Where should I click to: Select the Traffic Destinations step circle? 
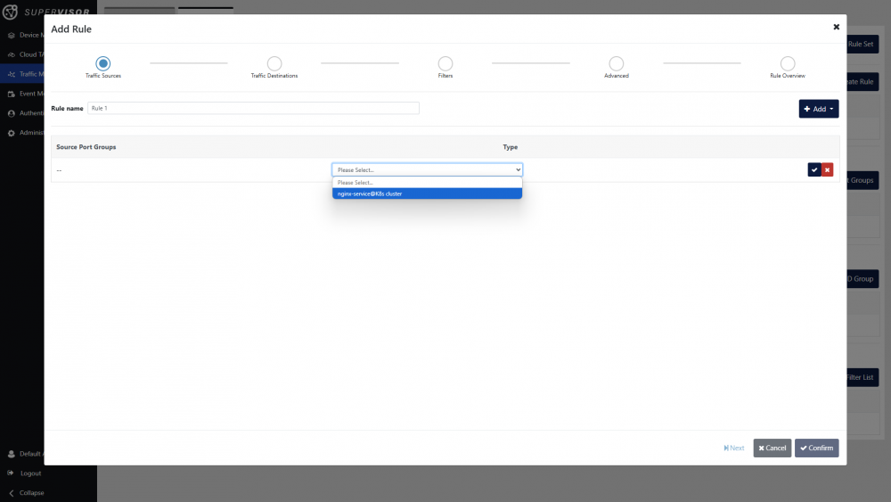point(274,63)
